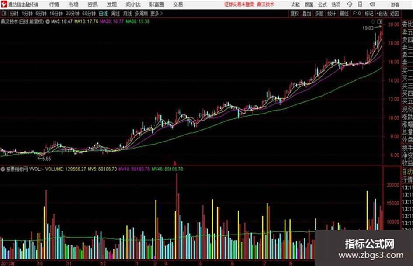Viewport: 413px width, 266px height.
Task: Click the MA5: 18.47 indicator label
Action: tap(62, 21)
